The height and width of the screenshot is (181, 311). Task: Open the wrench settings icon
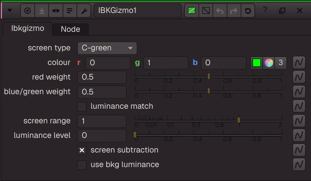click(x=84, y=11)
